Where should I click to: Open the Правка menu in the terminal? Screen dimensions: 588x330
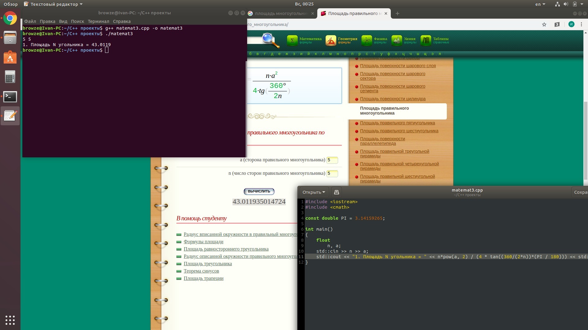tap(47, 21)
